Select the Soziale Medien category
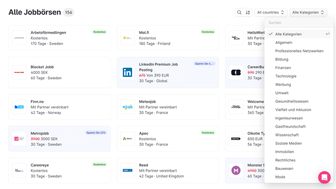The image size is (336, 189). pos(299,143)
